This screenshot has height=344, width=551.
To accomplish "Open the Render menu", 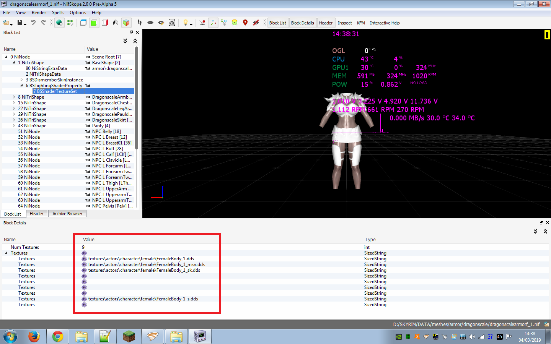I will coord(39,13).
